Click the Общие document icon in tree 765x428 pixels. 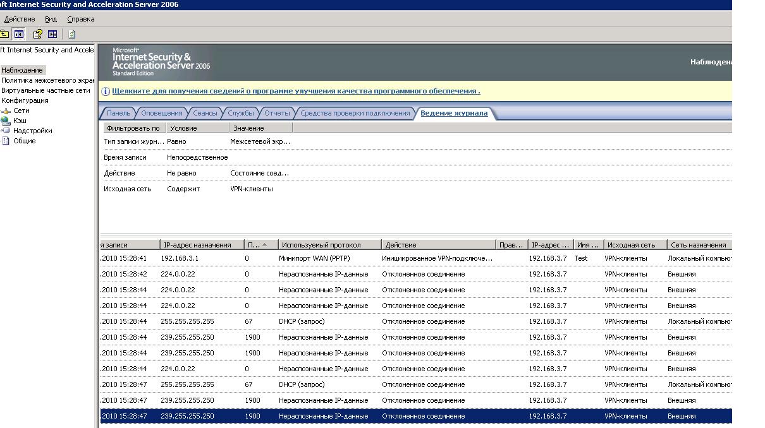(x=6, y=141)
